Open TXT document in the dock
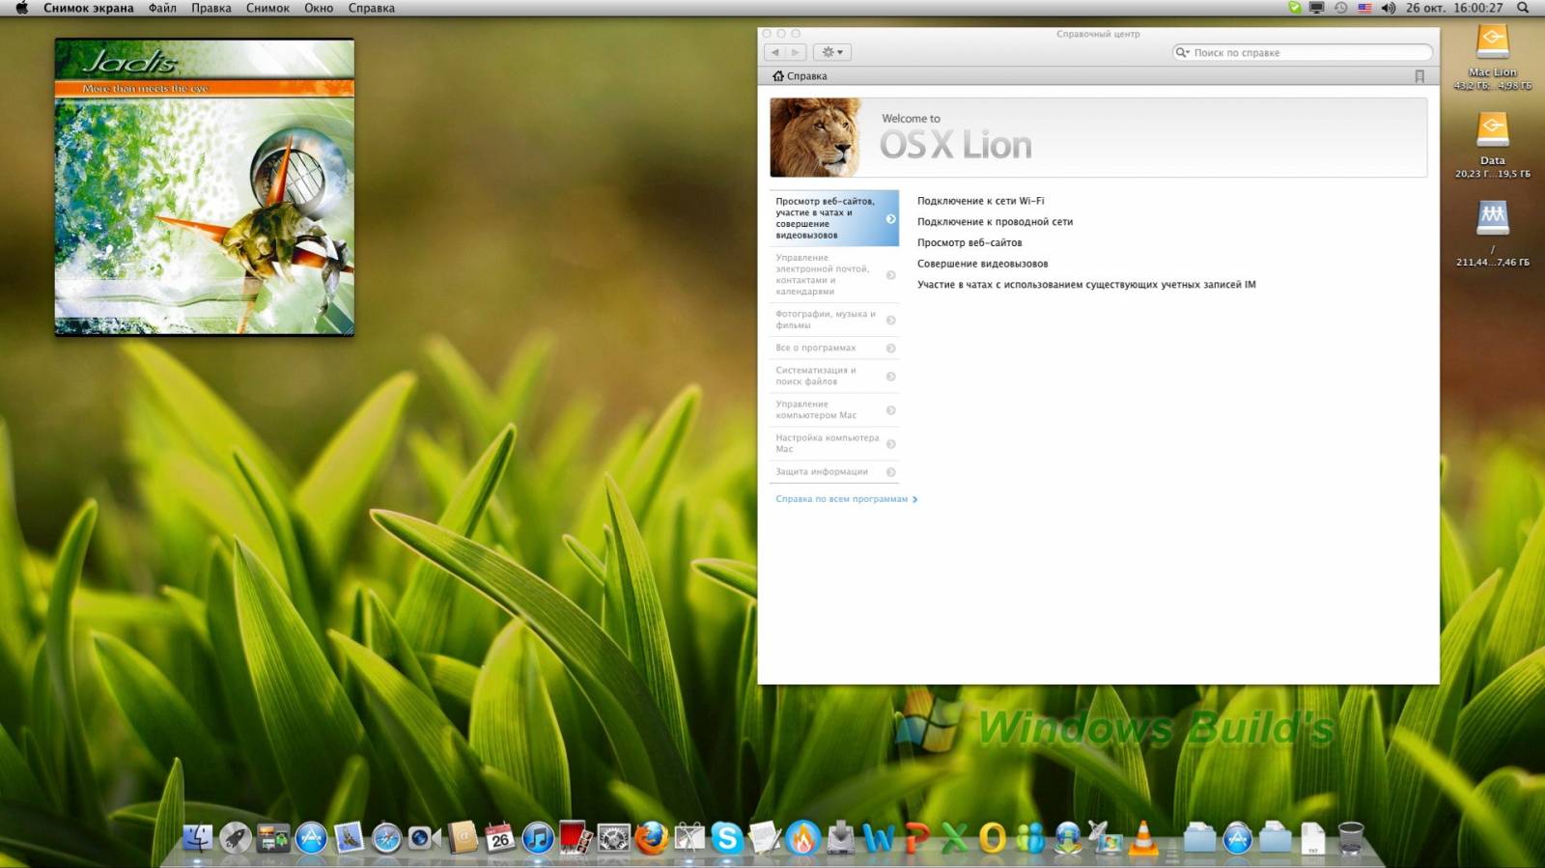Viewport: 1545px width, 868px height. 1313,837
